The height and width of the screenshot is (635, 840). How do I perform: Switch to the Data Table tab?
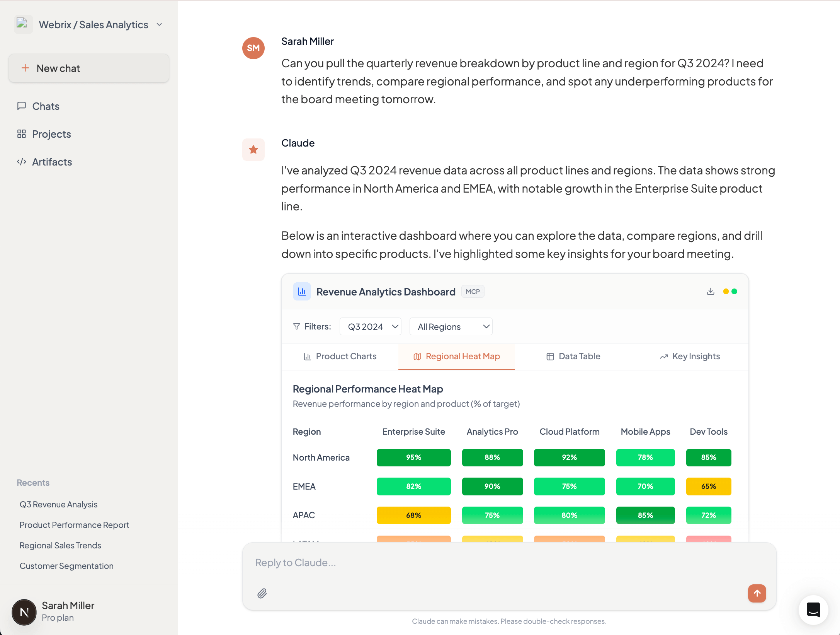tap(573, 356)
